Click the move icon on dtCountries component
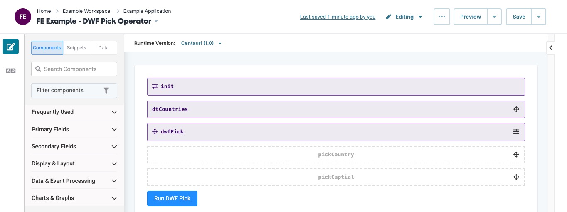This screenshot has width=567, height=212. pos(516,109)
